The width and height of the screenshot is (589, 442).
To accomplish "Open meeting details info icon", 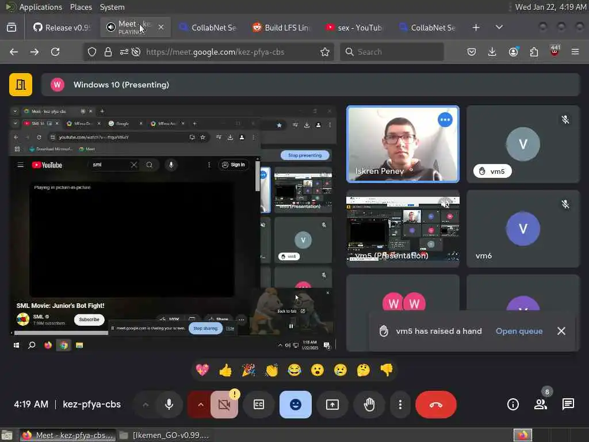I will pyautogui.click(x=512, y=405).
